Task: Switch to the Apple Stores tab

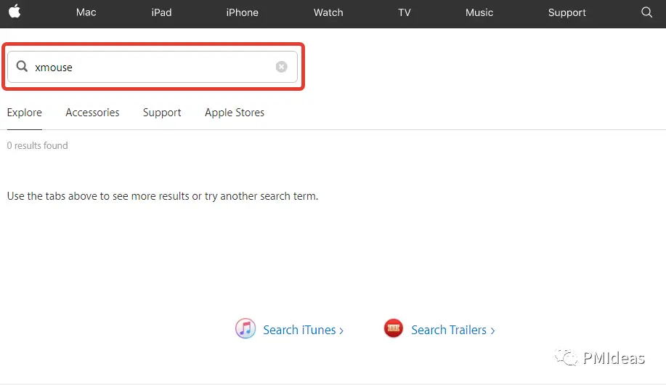Action: pyautogui.click(x=235, y=113)
